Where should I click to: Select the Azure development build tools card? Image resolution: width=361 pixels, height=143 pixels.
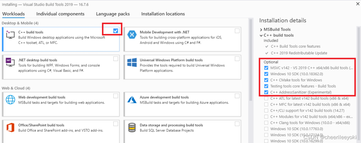182,104
